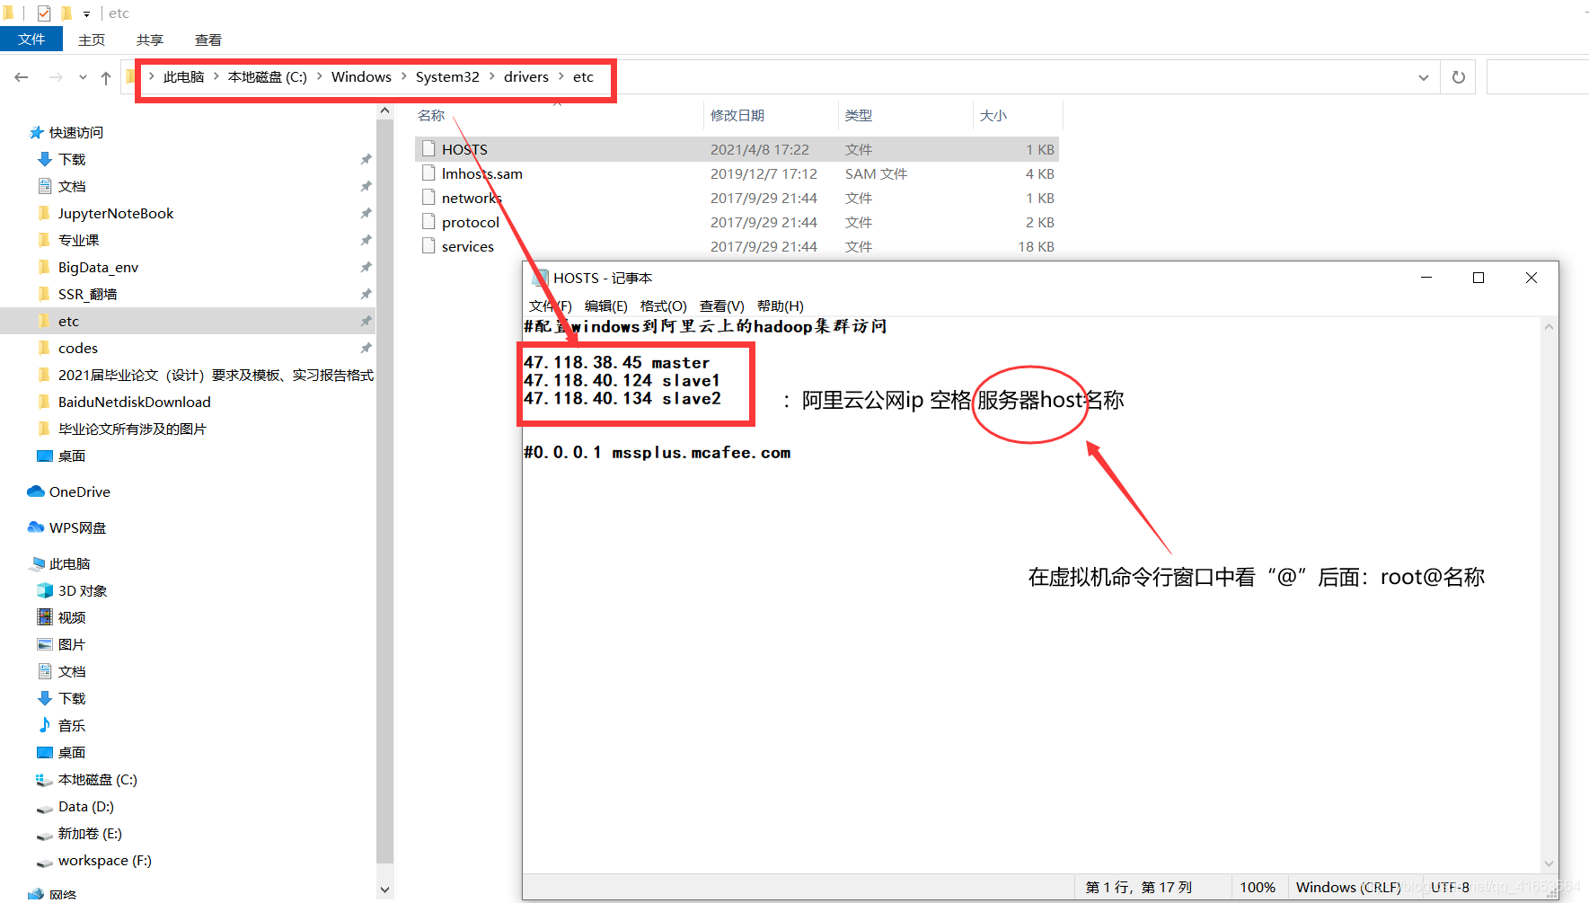Select the 图片 library icon
Screen dimensions: 1589x903
(45, 644)
